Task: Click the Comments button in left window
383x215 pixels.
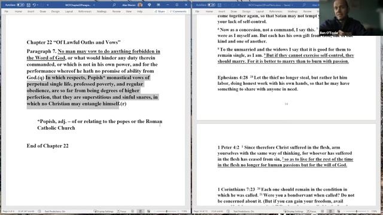Action: click(178, 11)
